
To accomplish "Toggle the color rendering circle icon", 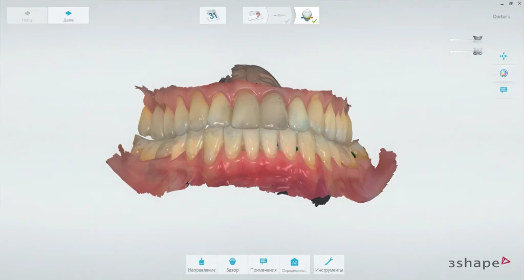I will click(504, 73).
